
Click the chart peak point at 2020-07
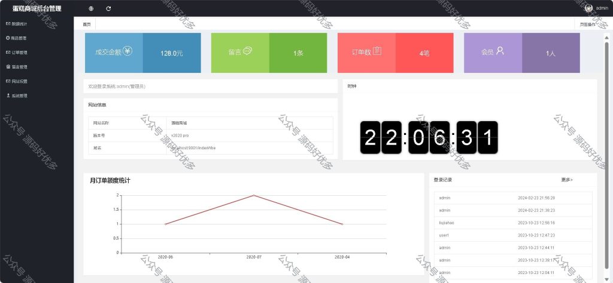point(254,195)
